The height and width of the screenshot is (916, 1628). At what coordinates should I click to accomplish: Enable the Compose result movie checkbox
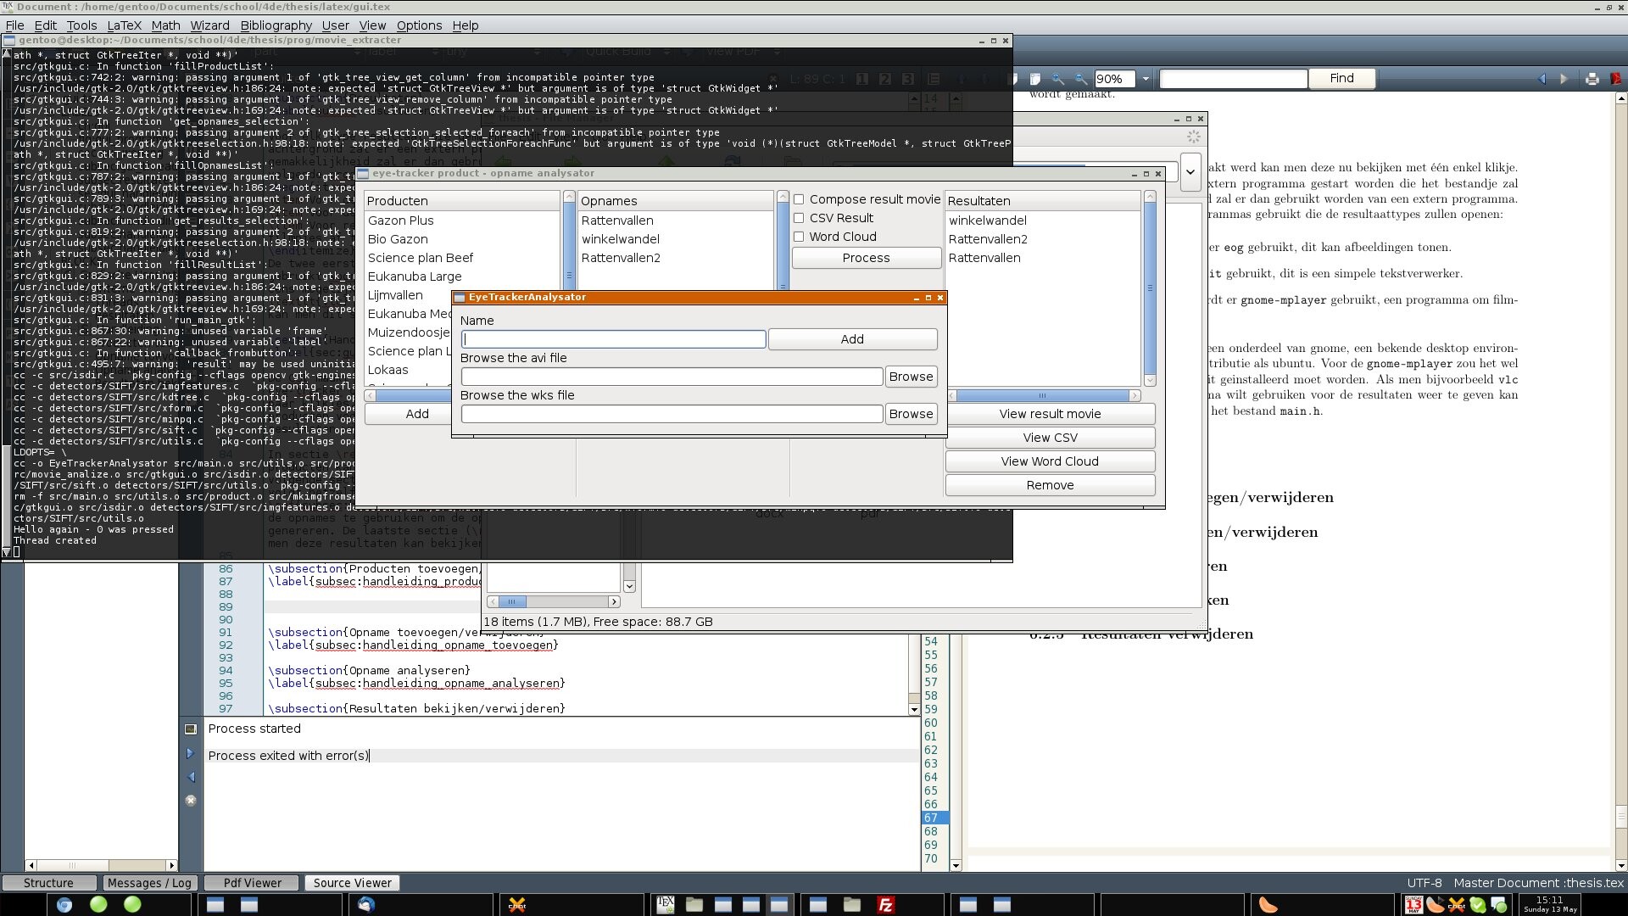point(799,199)
